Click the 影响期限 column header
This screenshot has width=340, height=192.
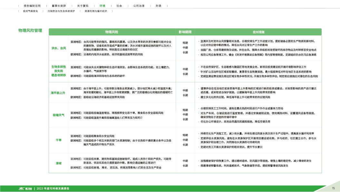(185, 32)
